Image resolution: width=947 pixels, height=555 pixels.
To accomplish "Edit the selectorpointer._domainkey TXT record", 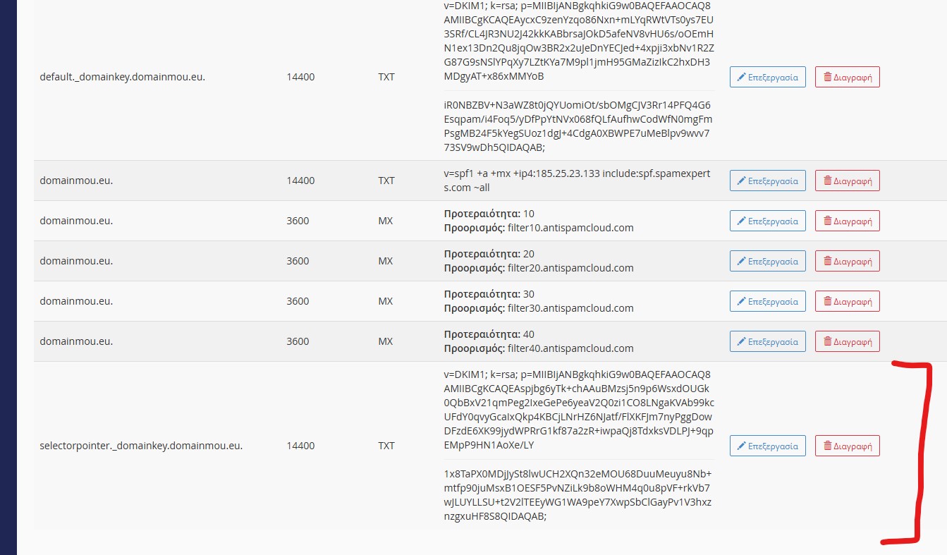I will pyautogui.click(x=767, y=446).
